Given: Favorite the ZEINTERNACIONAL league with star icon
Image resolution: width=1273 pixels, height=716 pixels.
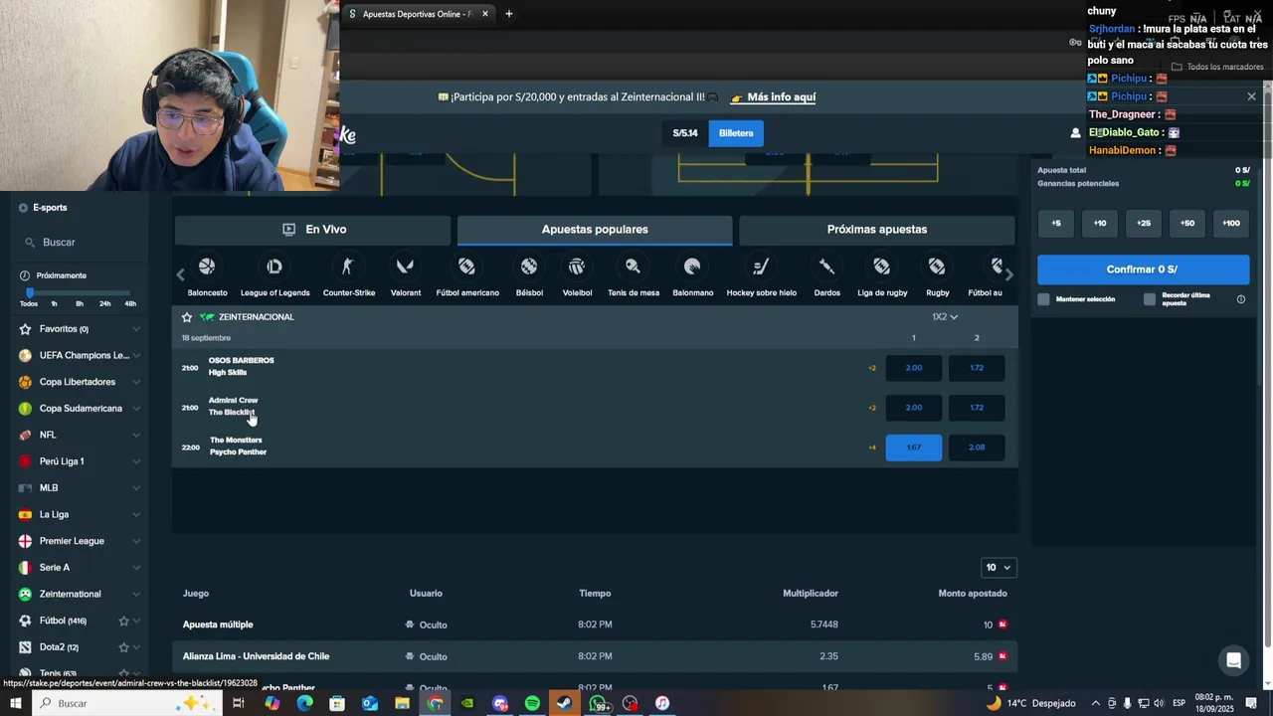Looking at the screenshot, I should 187,317.
